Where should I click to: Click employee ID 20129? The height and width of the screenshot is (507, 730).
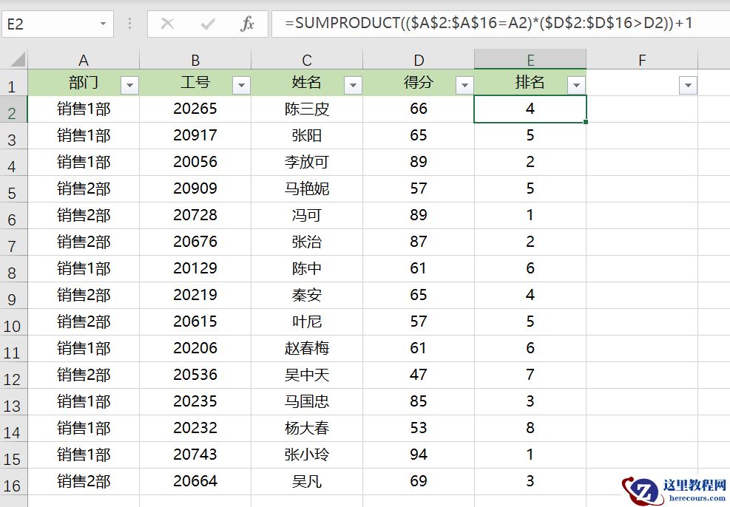(x=195, y=268)
